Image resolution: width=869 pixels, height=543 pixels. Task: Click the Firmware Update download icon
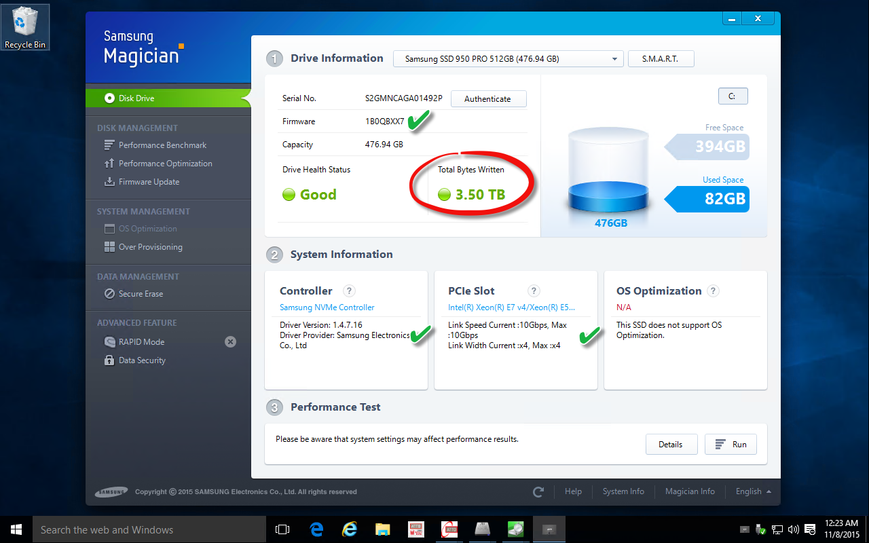coord(109,182)
